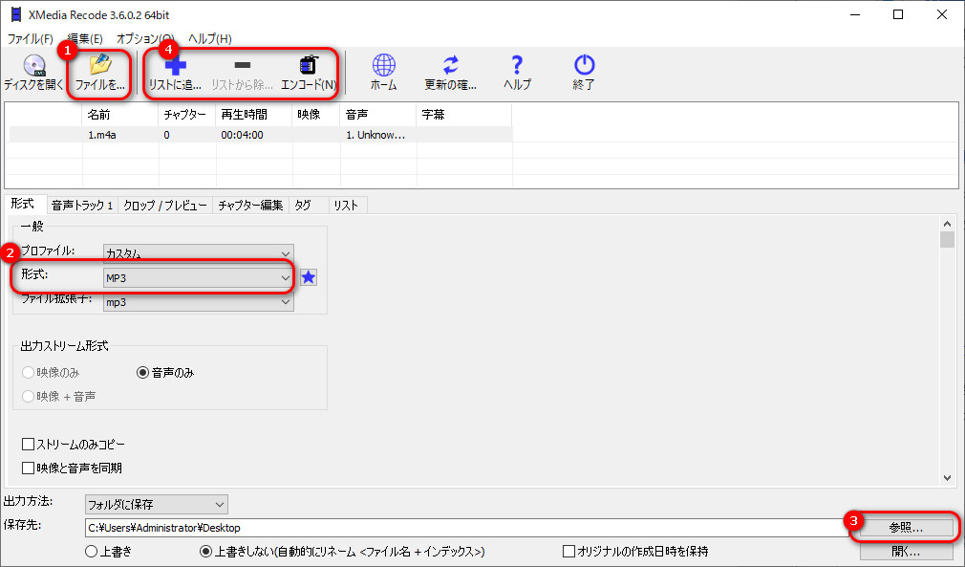Image resolution: width=965 pixels, height=567 pixels.
Task: Open the 形式 MP3 dropdown
Action: [198, 277]
